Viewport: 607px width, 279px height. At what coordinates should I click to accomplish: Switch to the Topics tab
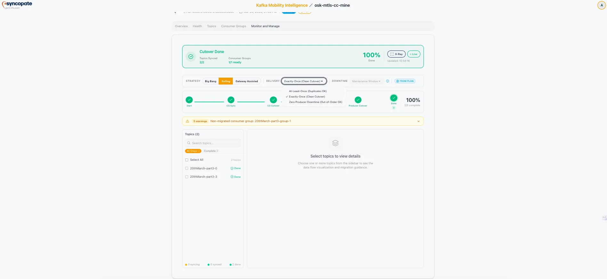click(x=211, y=26)
